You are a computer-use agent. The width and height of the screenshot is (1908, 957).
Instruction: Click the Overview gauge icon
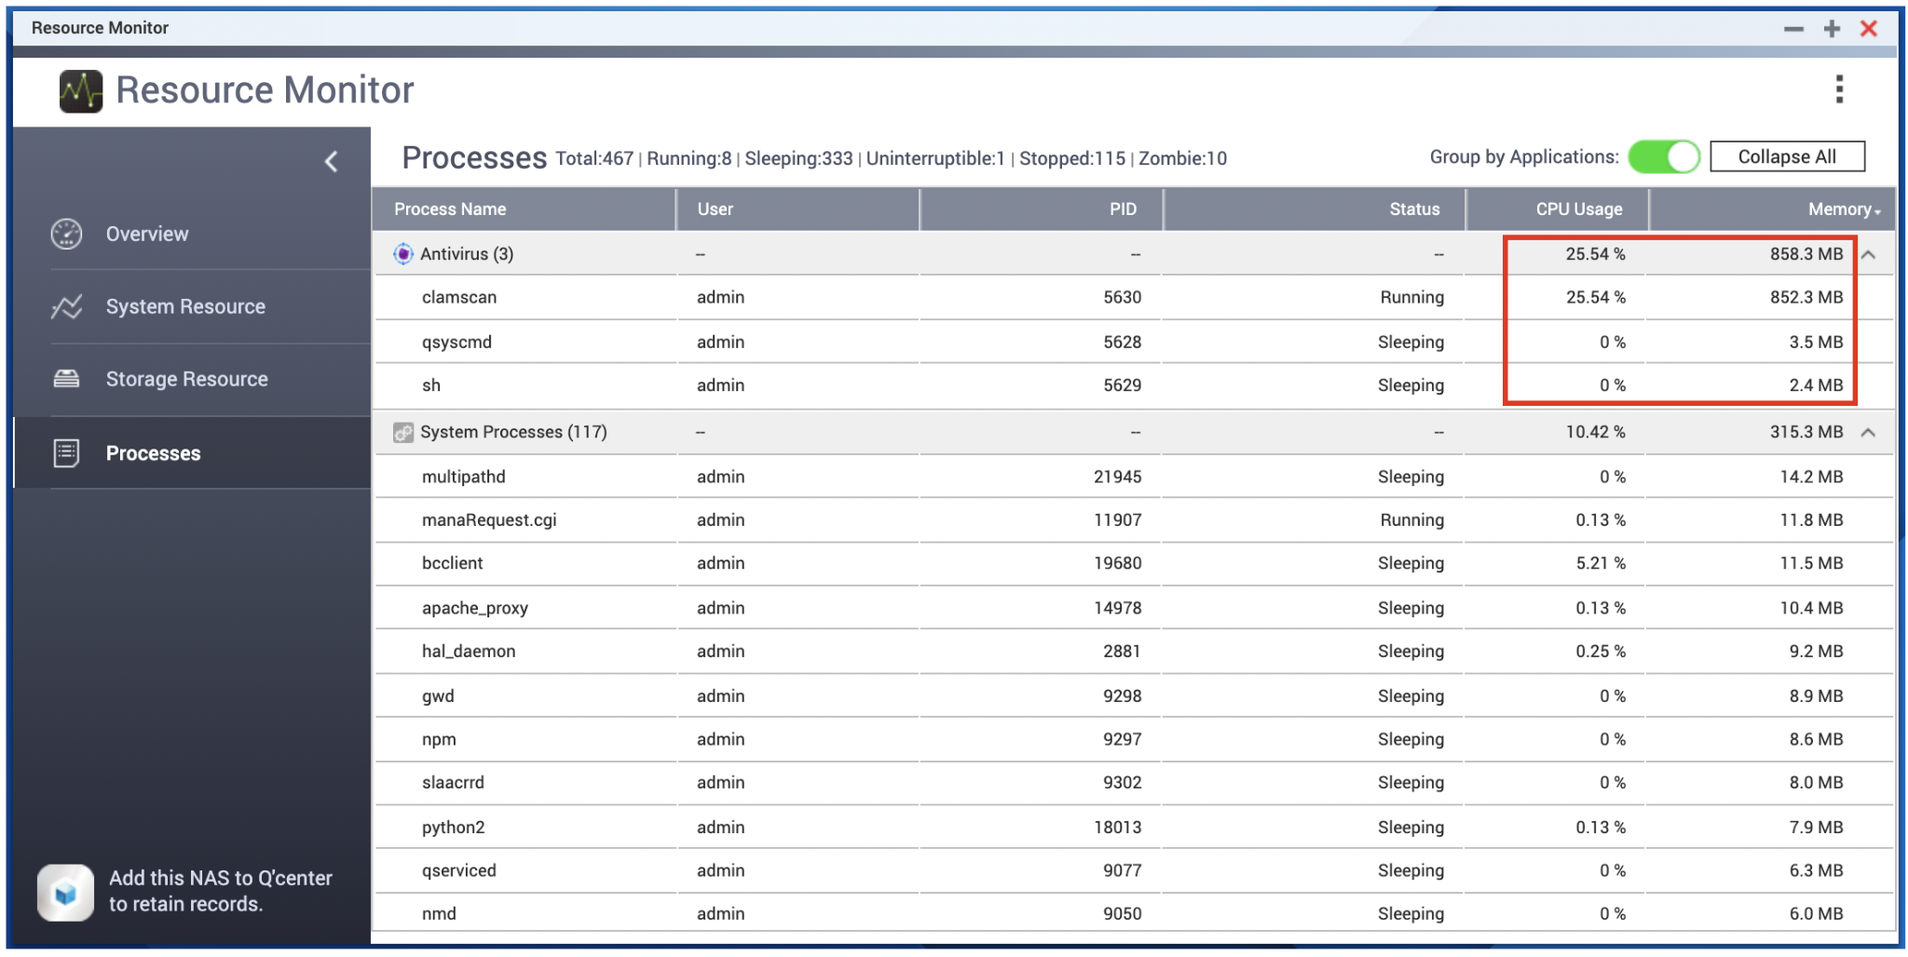point(66,234)
